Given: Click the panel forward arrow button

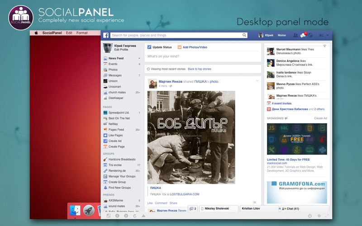Looking at the screenshot, I should tap(126, 216).
